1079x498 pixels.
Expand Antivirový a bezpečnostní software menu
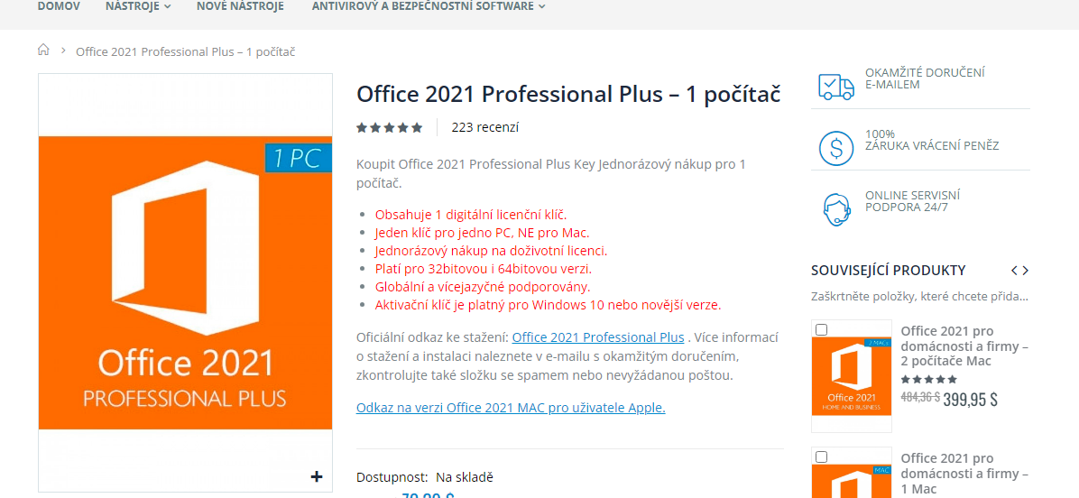[x=428, y=6]
